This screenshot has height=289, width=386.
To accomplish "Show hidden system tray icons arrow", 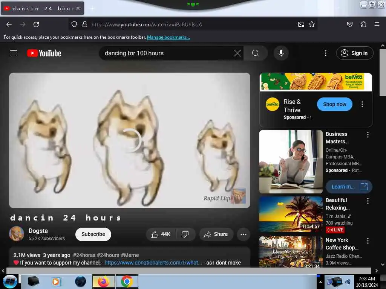I will (320, 282).
